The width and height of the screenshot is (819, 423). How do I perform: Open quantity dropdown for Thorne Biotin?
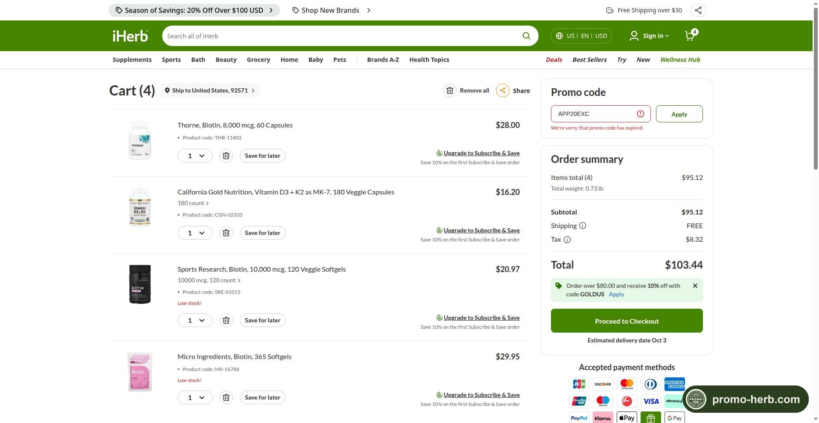click(195, 156)
